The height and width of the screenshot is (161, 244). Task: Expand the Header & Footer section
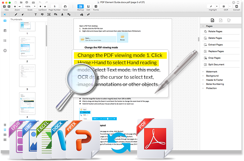click(203, 80)
